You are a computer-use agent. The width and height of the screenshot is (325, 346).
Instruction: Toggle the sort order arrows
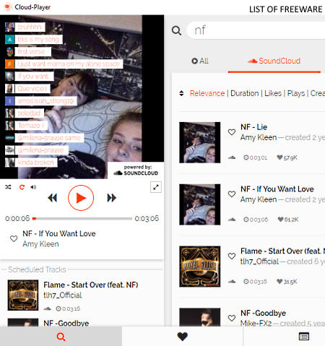pos(181,93)
